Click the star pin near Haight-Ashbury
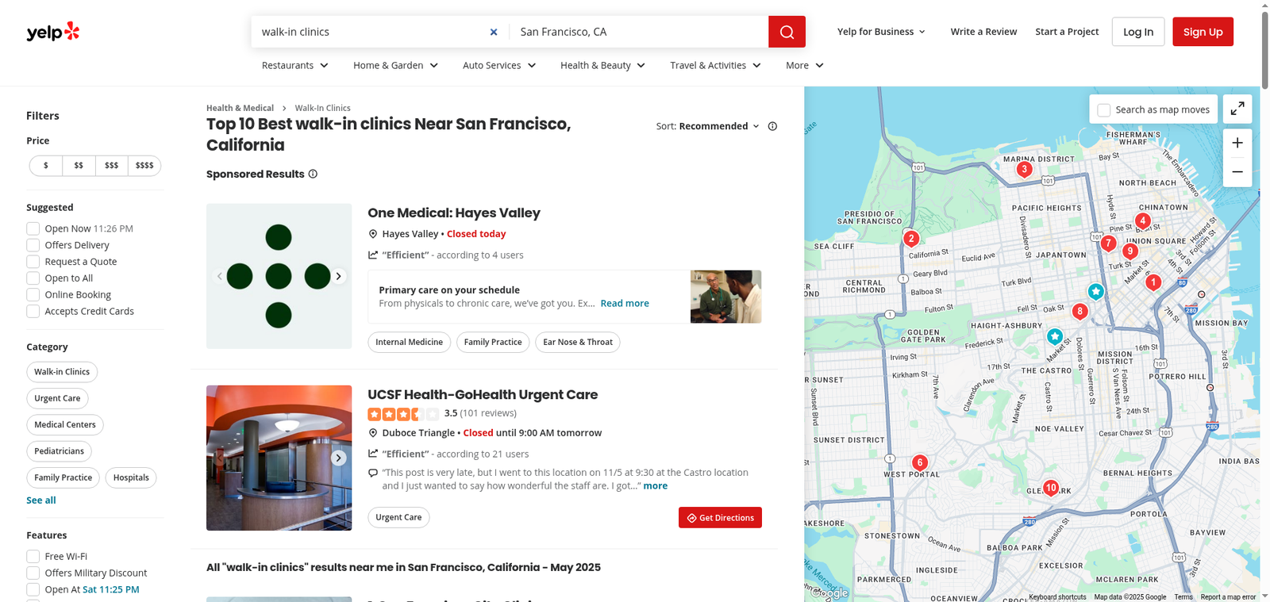The width and height of the screenshot is (1270, 602). click(1055, 336)
